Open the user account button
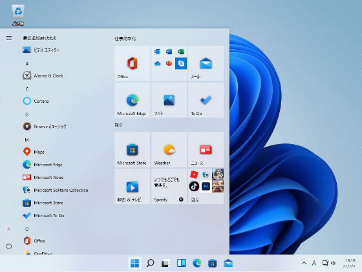 click(9, 229)
